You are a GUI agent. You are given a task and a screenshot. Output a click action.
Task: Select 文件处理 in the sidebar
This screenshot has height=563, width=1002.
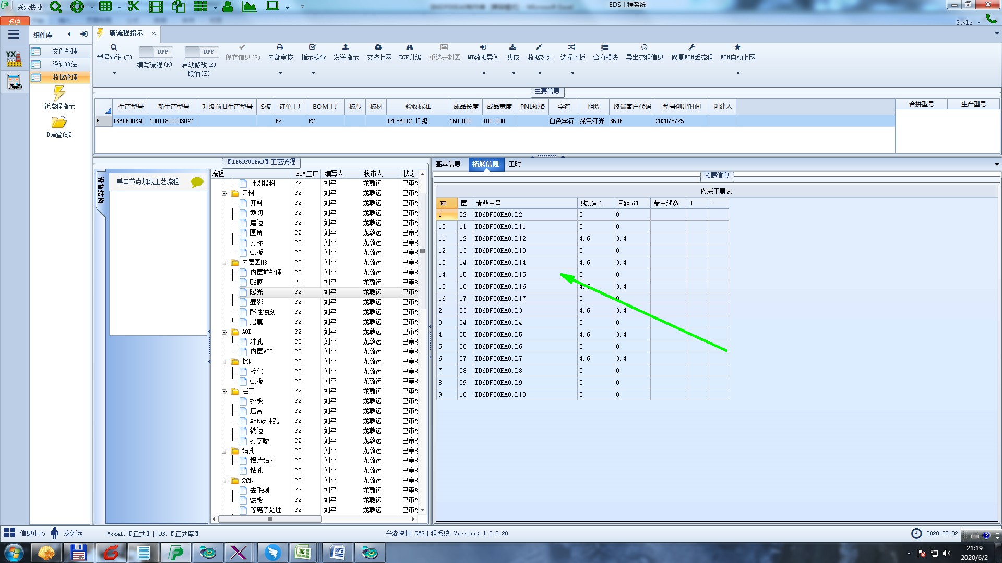(x=65, y=51)
